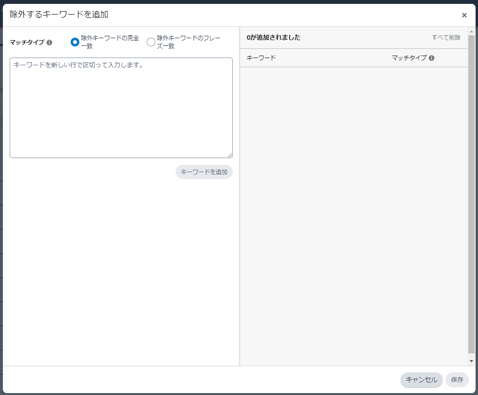Click the scrollbar up arrow

point(471,31)
